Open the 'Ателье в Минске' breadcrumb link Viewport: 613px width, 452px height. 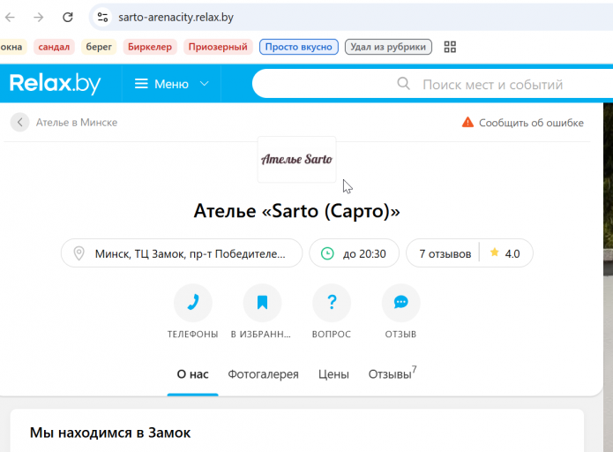point(77,123)
